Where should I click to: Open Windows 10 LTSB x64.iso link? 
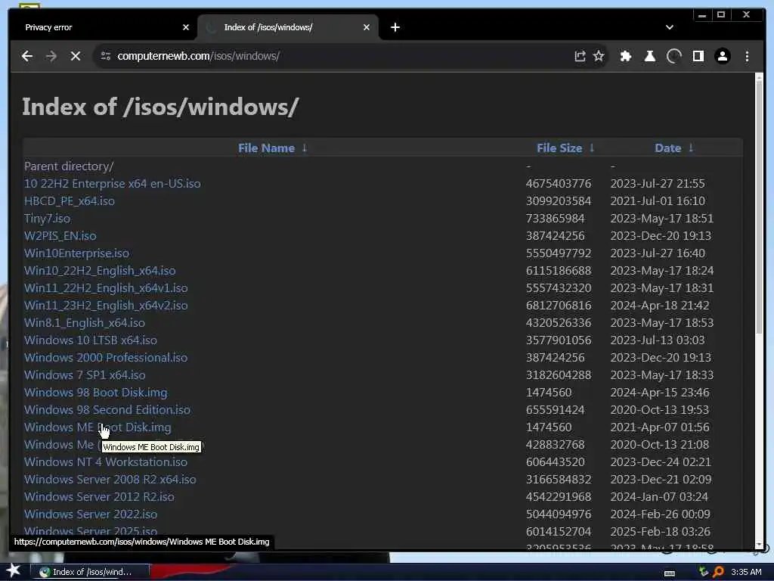click(91, 340)
